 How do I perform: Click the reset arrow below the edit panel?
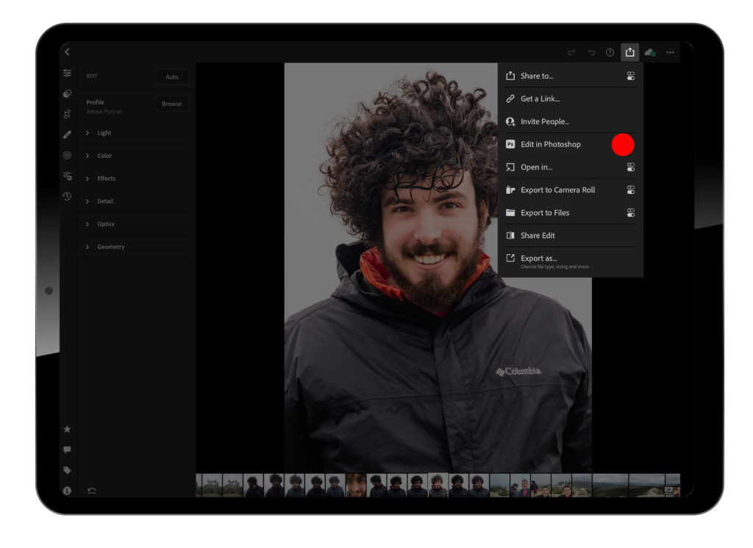coord(92,491)
